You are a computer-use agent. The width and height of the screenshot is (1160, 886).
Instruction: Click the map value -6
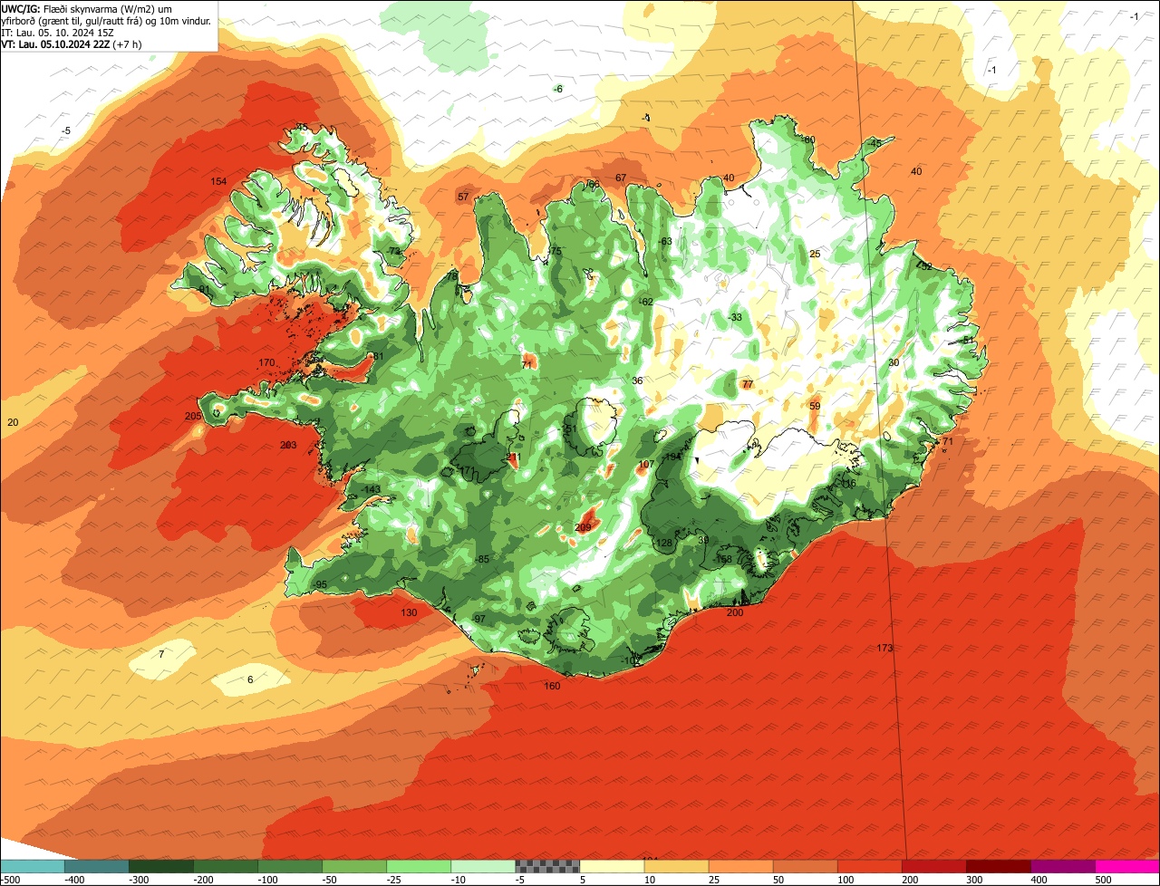click(558, 89)
